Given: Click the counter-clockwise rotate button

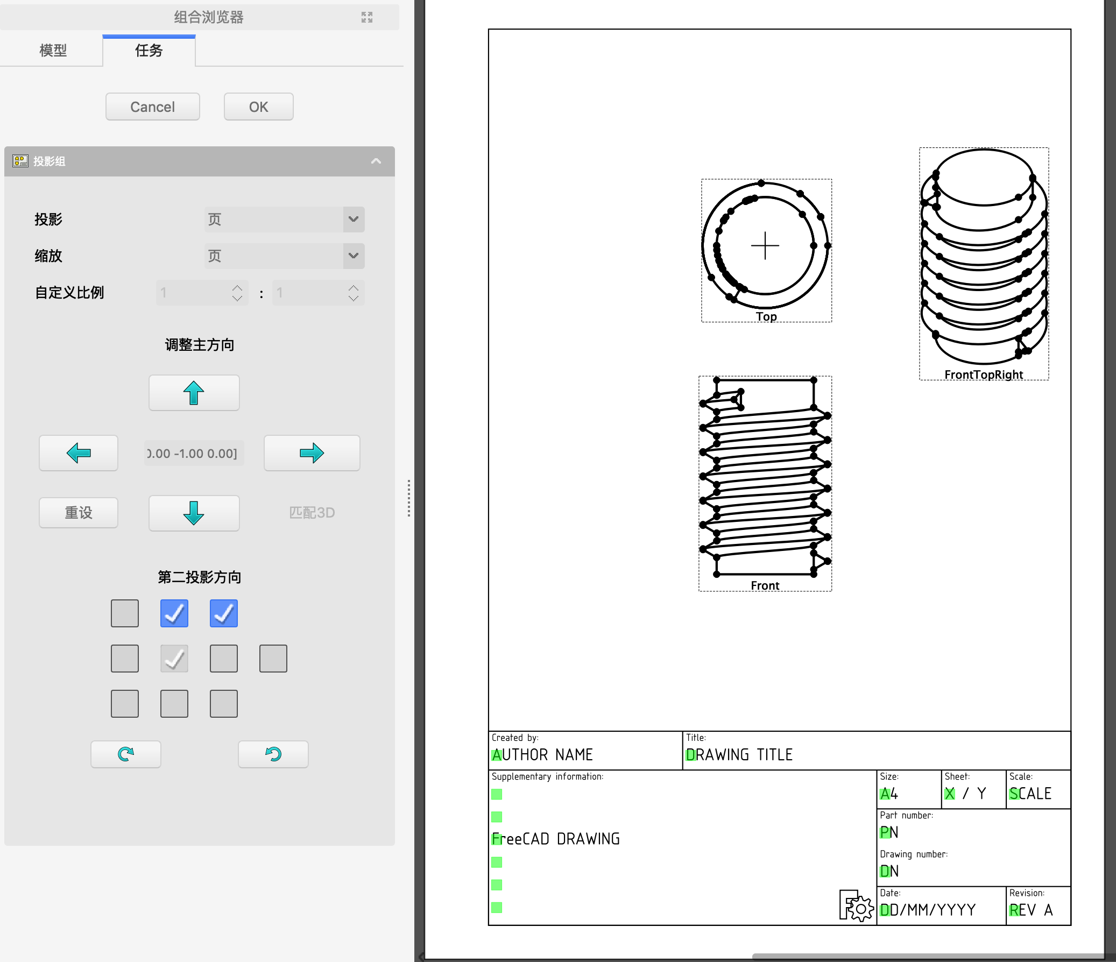Looking at the screenshot, I should point(273,754).
